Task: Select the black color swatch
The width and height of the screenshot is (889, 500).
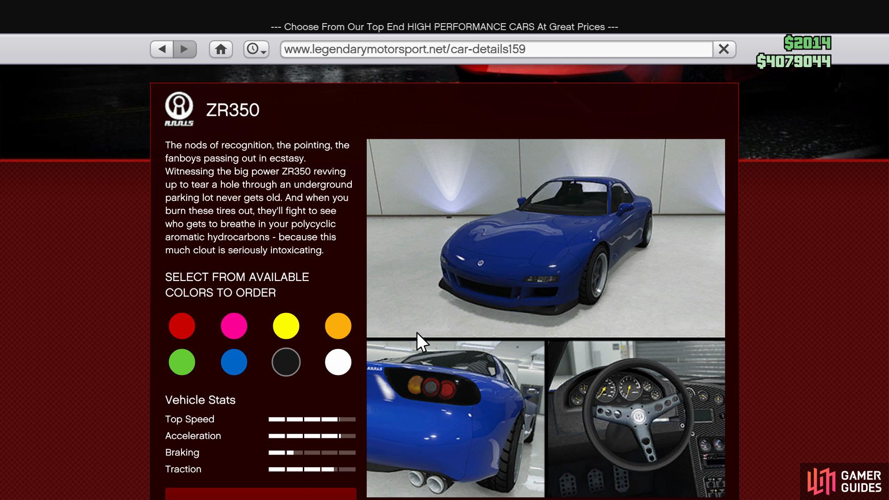Action: coord(286,362)
